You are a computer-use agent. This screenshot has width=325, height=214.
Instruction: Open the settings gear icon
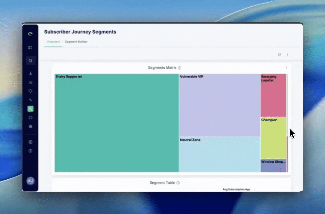[x=30, y=142]
